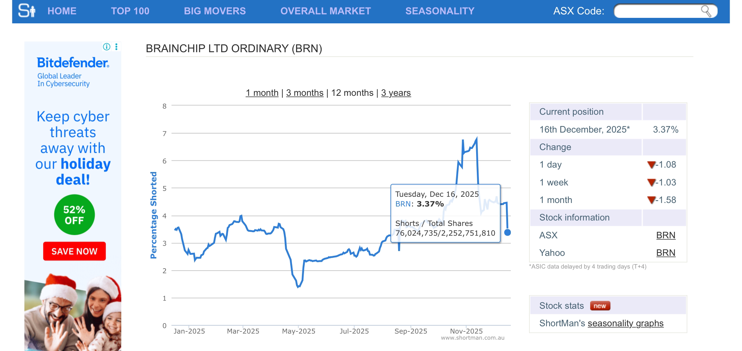Viewport: 742px width, 351px height.
Task: Switch chart to 1 month range
Action: point(262,93)
